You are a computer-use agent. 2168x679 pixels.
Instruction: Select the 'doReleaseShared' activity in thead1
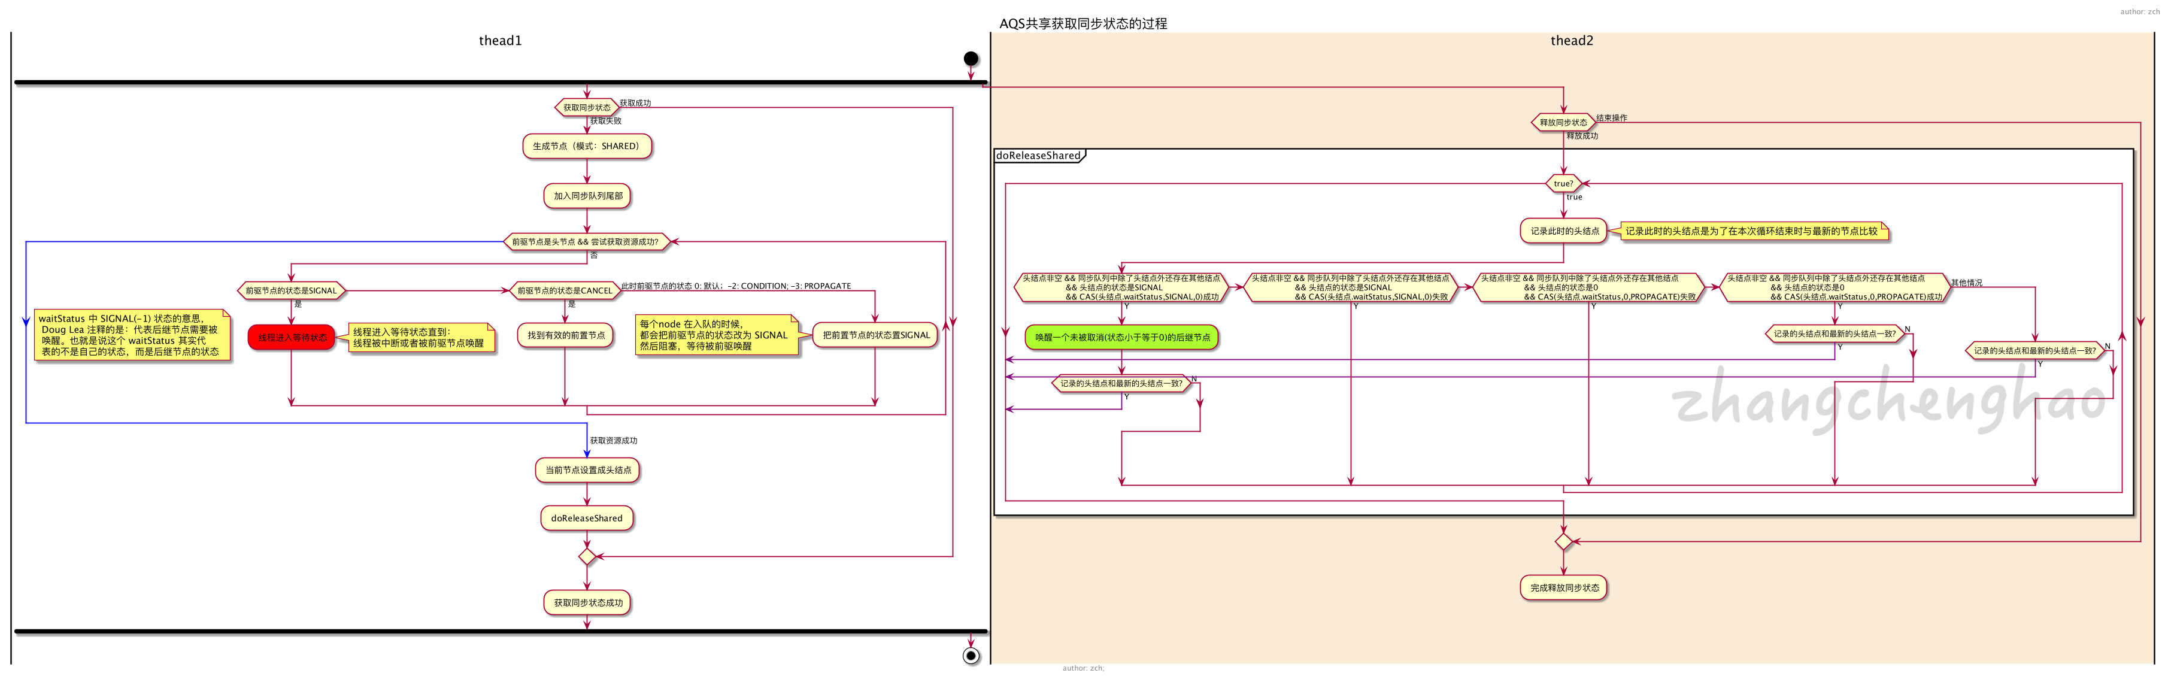[x=587, y=519]
